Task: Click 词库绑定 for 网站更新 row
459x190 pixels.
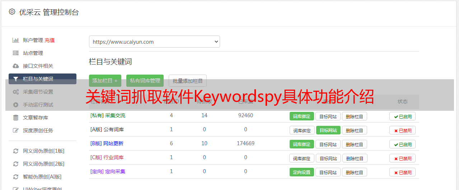Action: coord(302,144)
